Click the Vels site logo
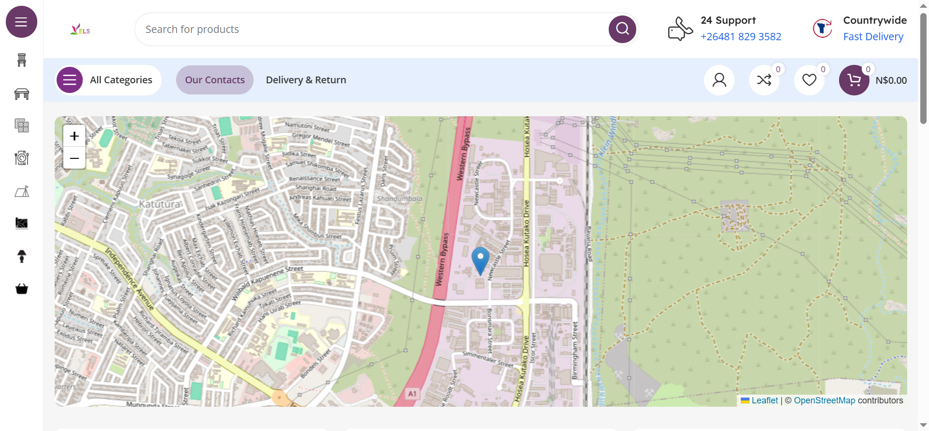929x431 pixels. 80,30
